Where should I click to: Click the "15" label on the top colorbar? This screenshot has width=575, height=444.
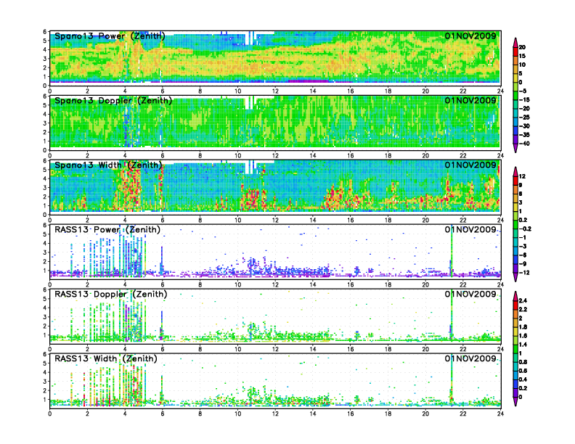coord(522,56)
